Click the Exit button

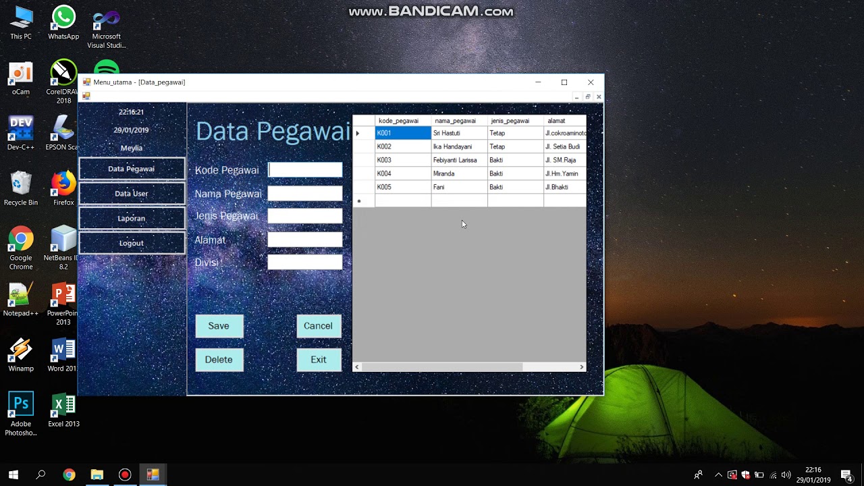(319, 360)
